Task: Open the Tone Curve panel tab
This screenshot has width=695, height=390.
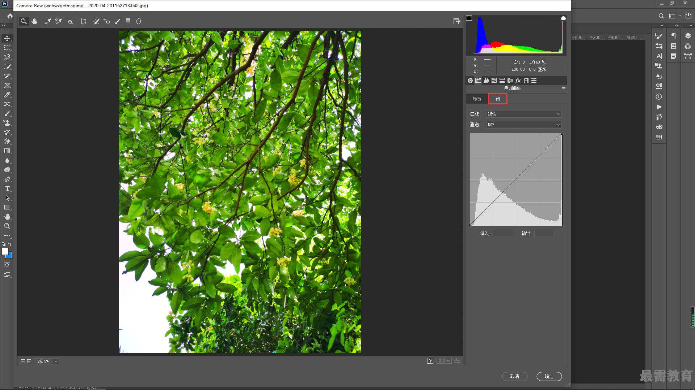Action: (478, 81)
